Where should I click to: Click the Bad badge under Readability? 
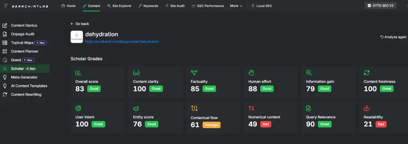381,124
